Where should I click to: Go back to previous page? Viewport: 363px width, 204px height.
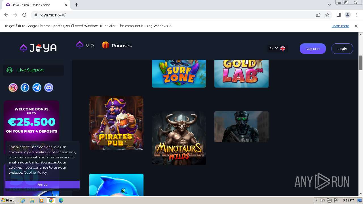pos(6,15)
